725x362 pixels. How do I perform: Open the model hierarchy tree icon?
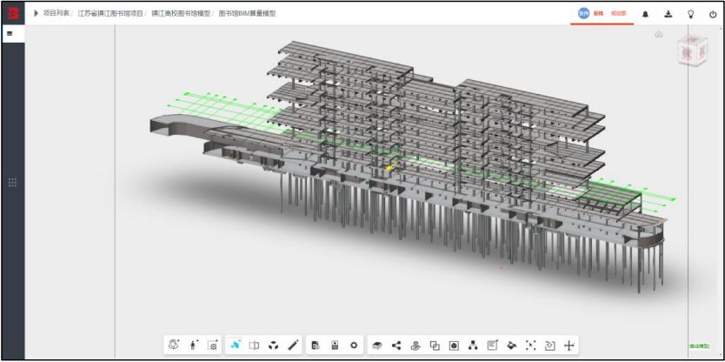pyautogui.click(x=473, y=345)
